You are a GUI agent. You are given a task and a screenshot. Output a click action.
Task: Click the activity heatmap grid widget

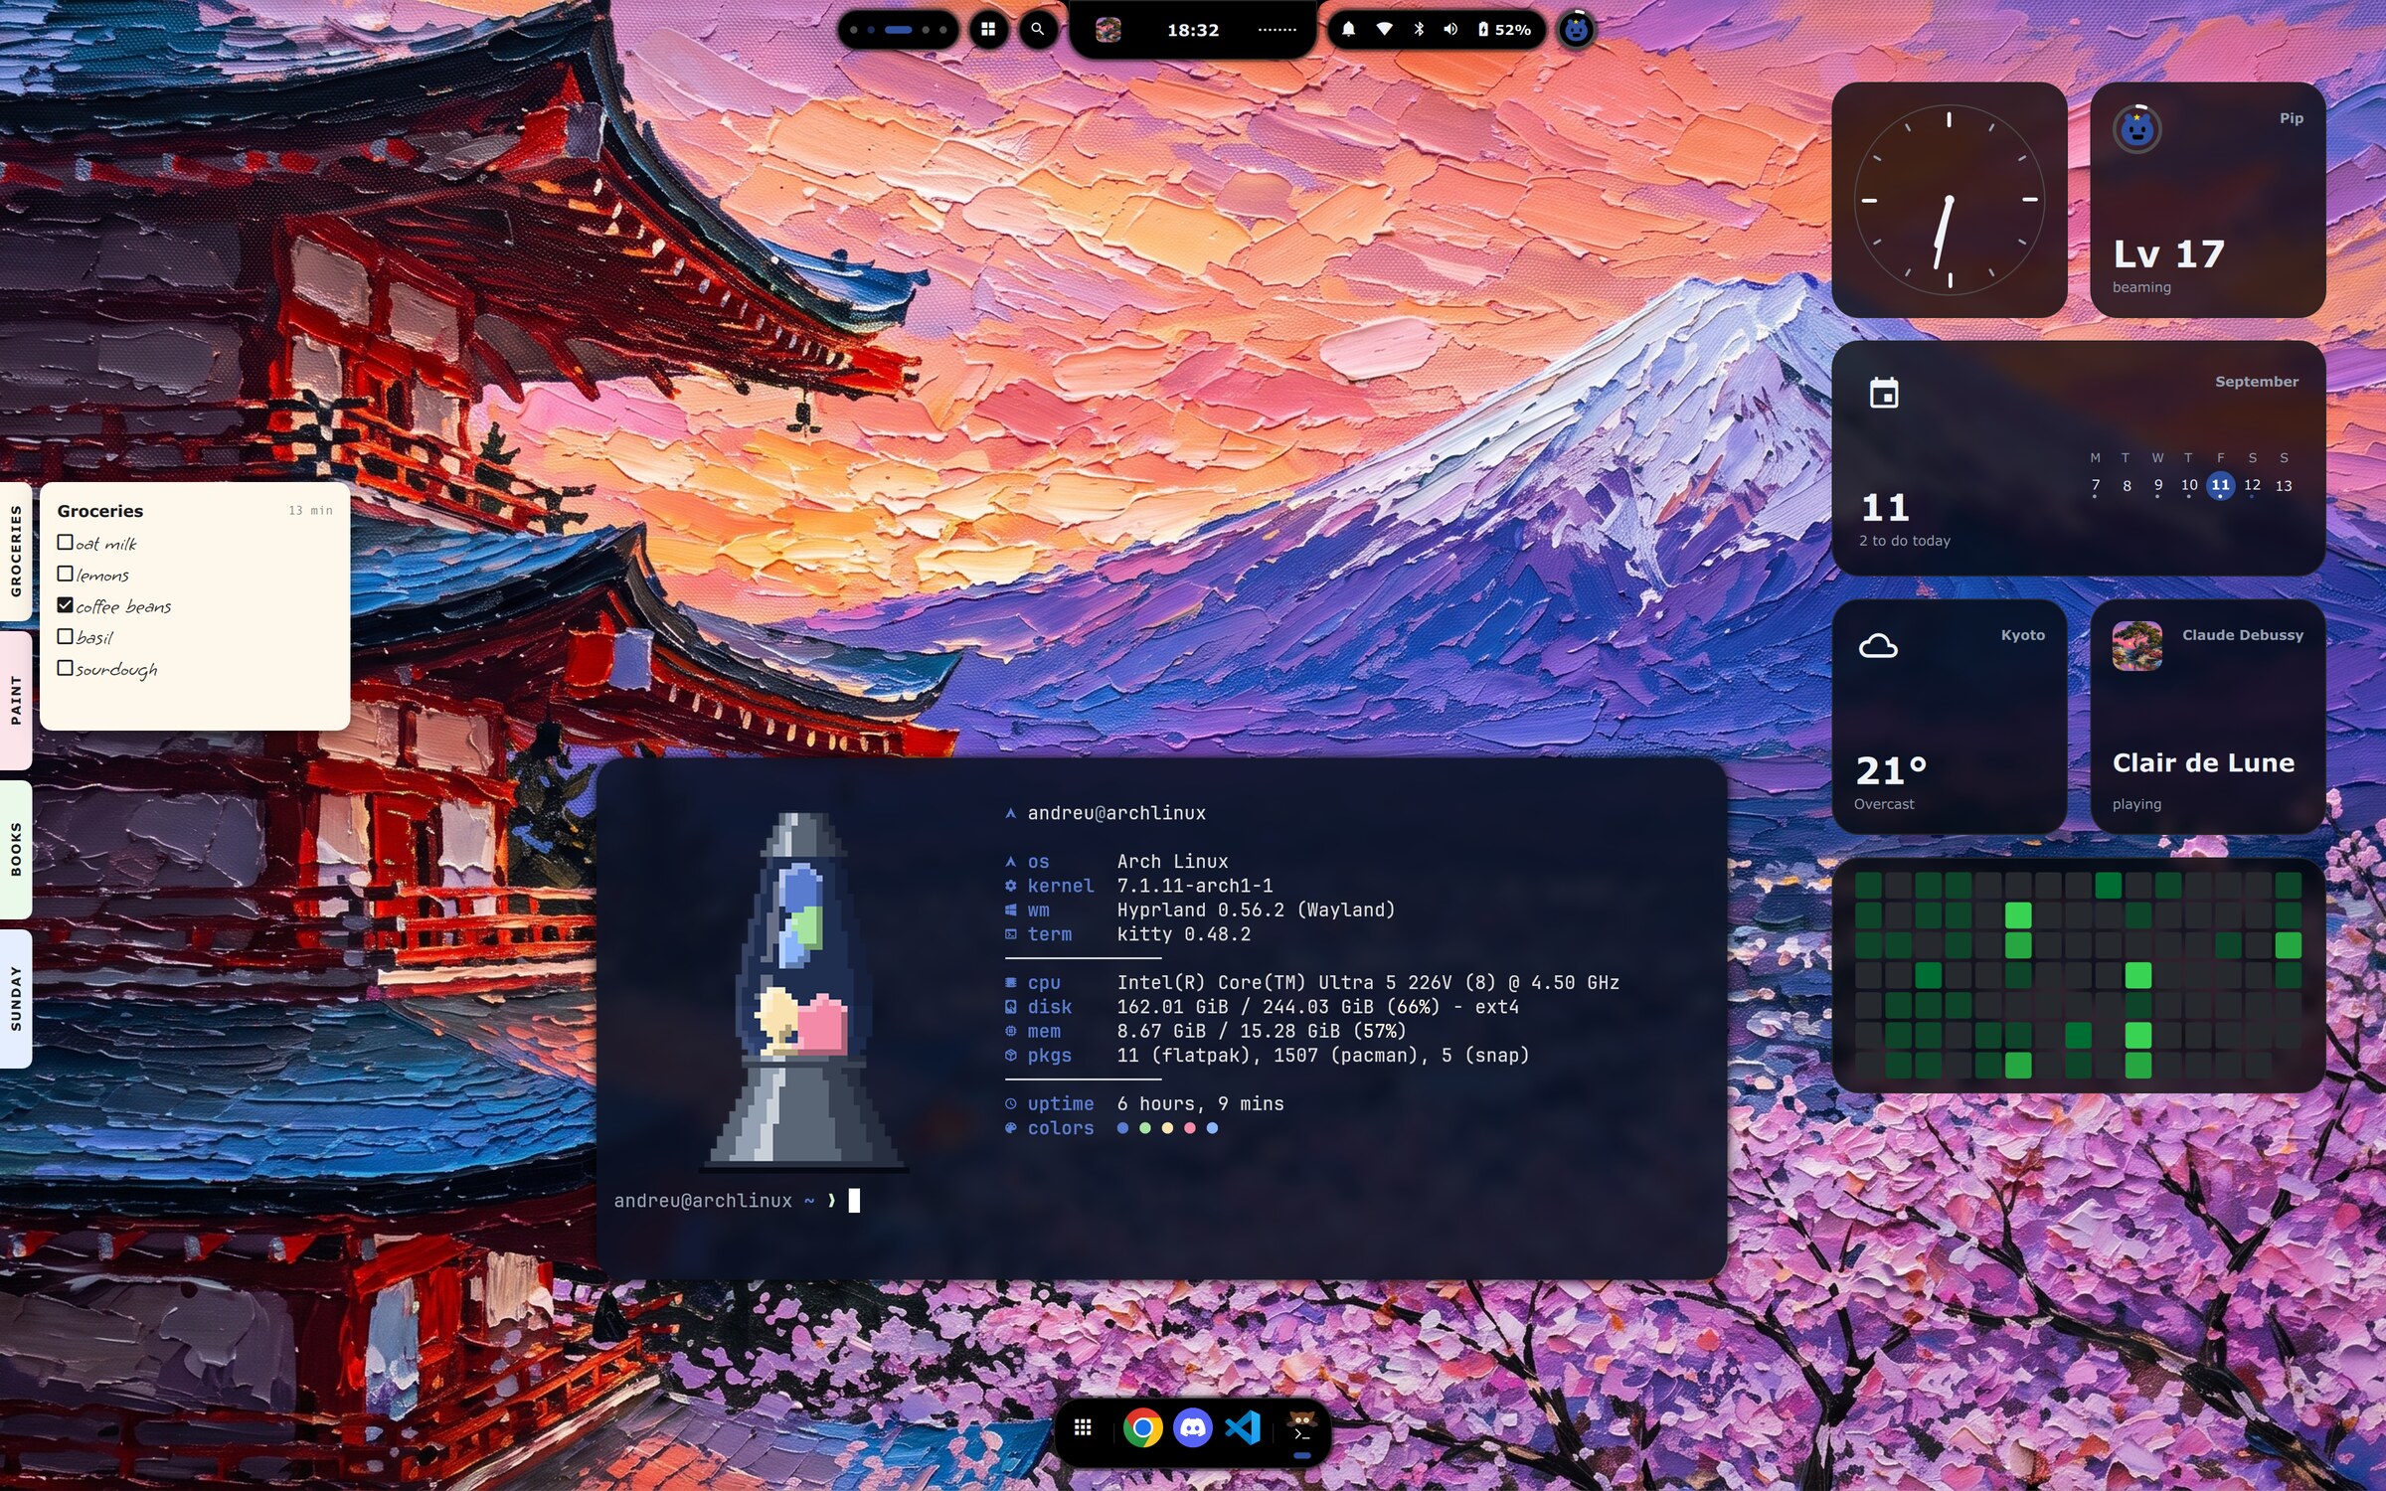[x=2078, y=975]
